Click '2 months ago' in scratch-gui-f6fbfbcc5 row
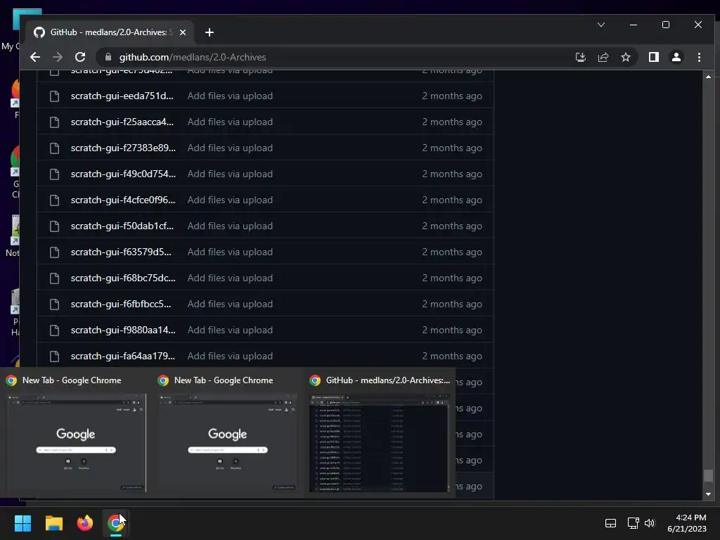This screenshot has width=720, height=540. coord(452,304)
